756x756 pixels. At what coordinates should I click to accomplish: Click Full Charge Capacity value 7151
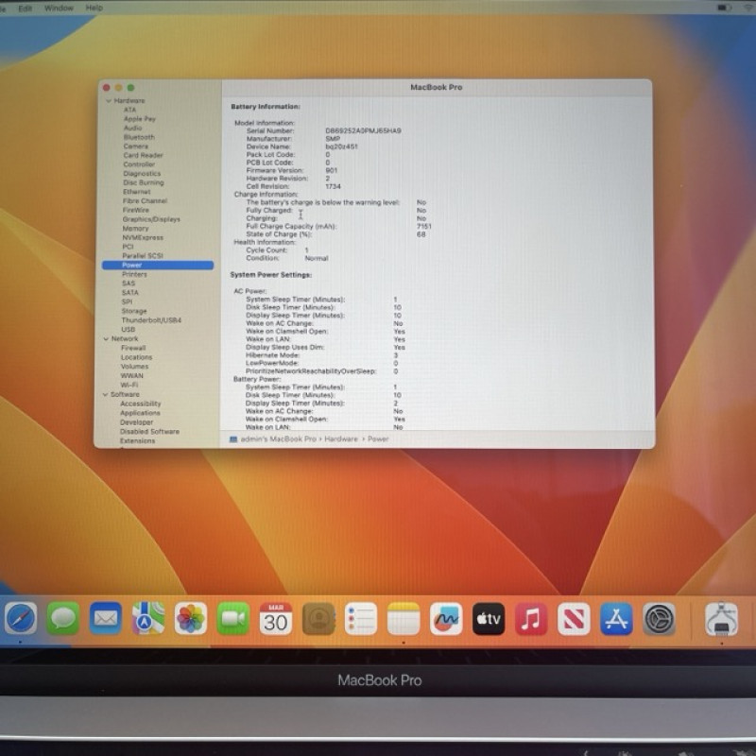click(x=423, y=226)
